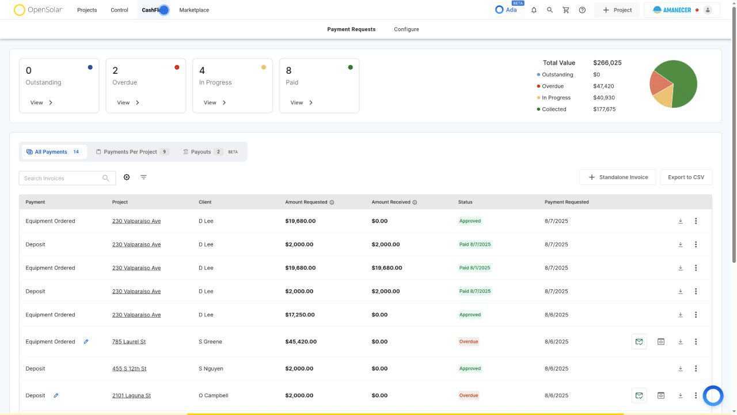
Task: Click the preview invoice icon on the 2101 Laguna St row
Action: tap(660, 395)
